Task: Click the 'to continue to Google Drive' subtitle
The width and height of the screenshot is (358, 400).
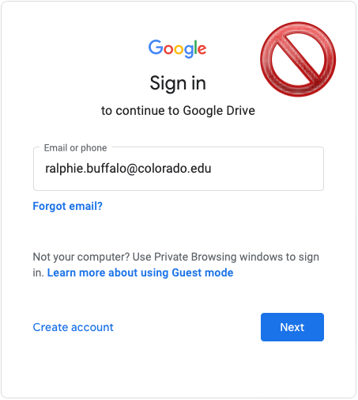Action: point(178,111)
